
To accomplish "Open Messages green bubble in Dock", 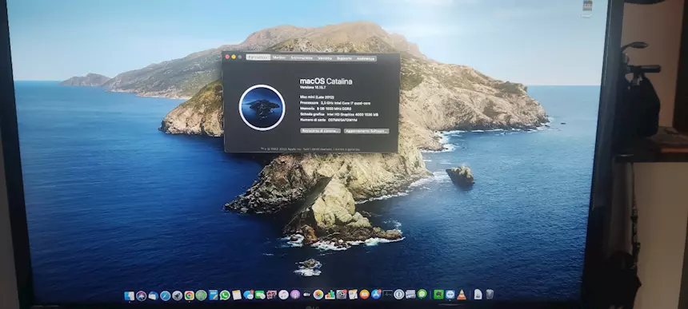I will coord(422,294).
